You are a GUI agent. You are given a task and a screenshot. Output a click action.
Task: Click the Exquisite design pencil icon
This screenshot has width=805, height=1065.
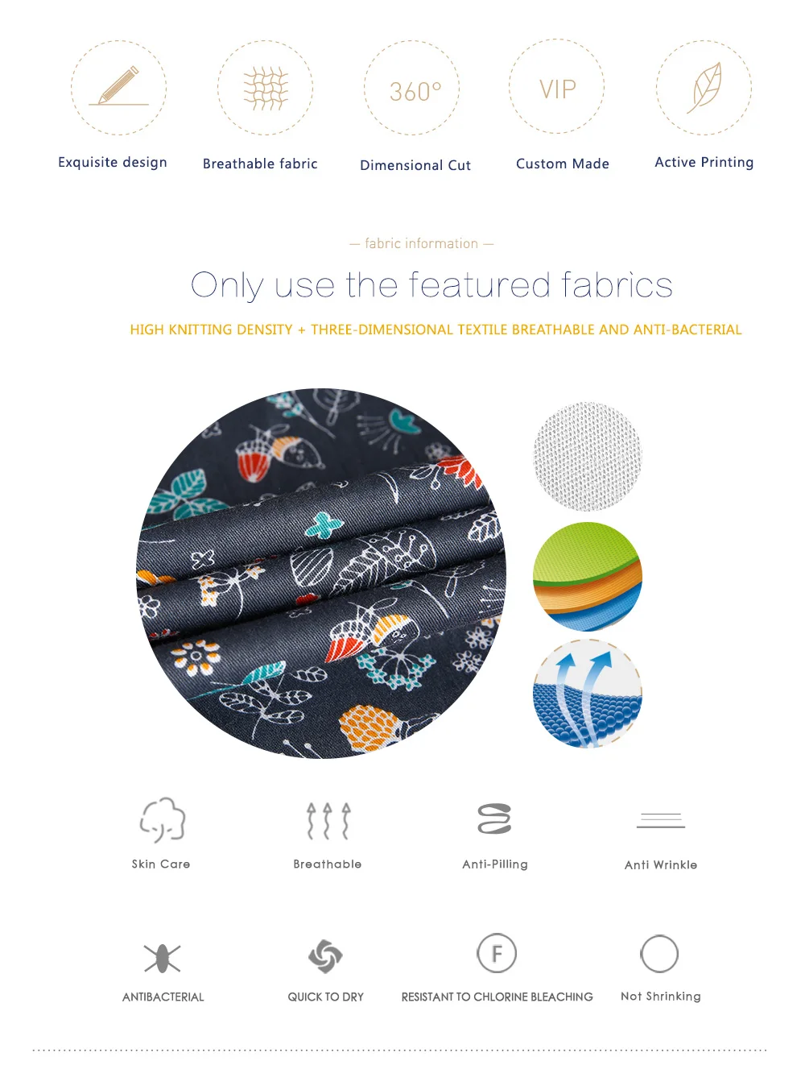click(x=119, y=88)
